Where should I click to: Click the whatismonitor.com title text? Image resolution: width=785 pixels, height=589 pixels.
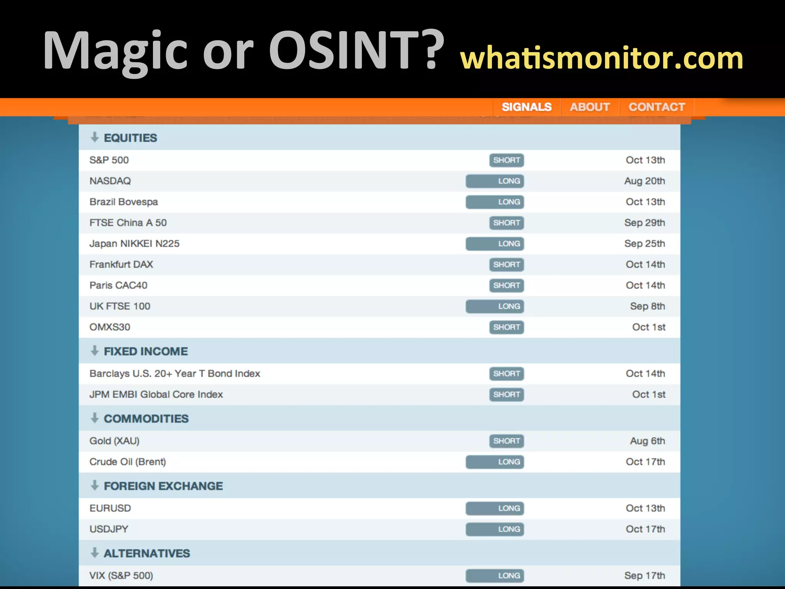[x=602, y=58]
